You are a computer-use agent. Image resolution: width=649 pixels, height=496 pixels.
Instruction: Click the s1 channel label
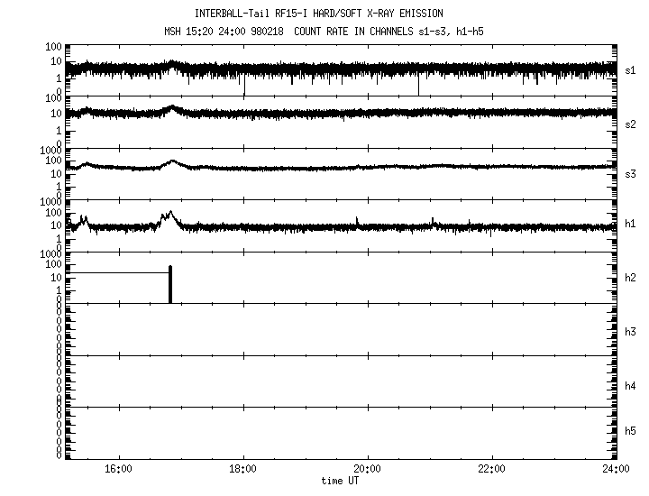tap(631, 69)
